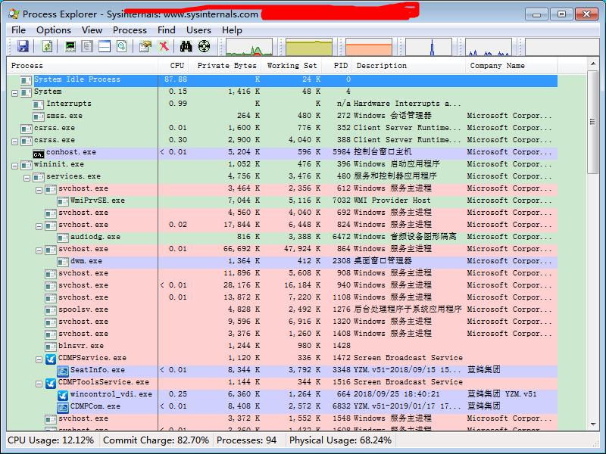Image resolution: width=606 pixels, height=454 pixels.
Task: Toggle the process tree view icon
Action: click(87, 46)
